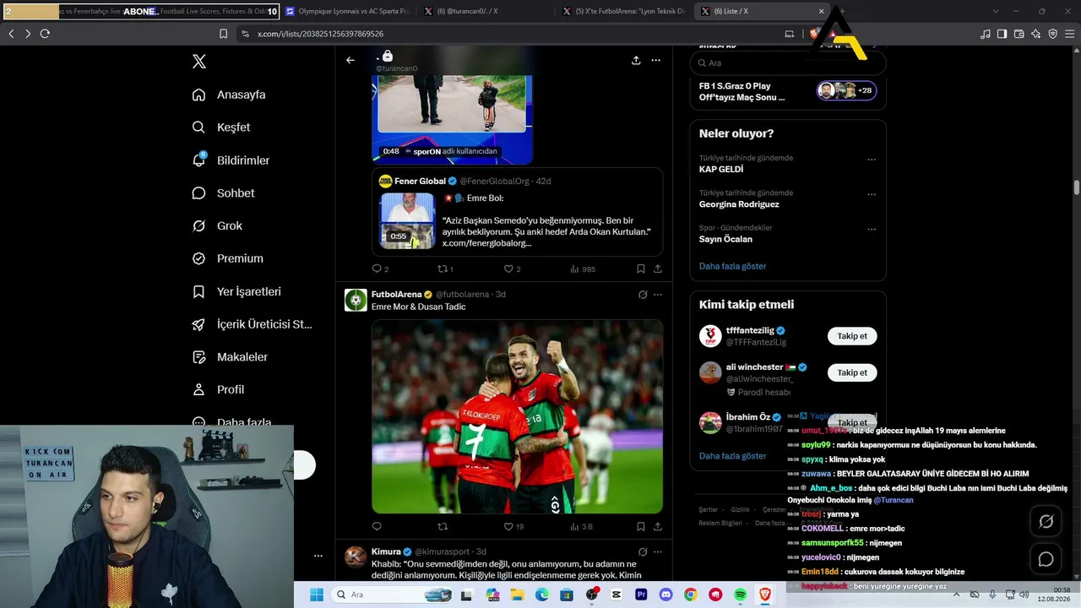Viewport: 1081px width, 608px height.
Task: Open Profil page from sidebar
Action: pos(218,389)
